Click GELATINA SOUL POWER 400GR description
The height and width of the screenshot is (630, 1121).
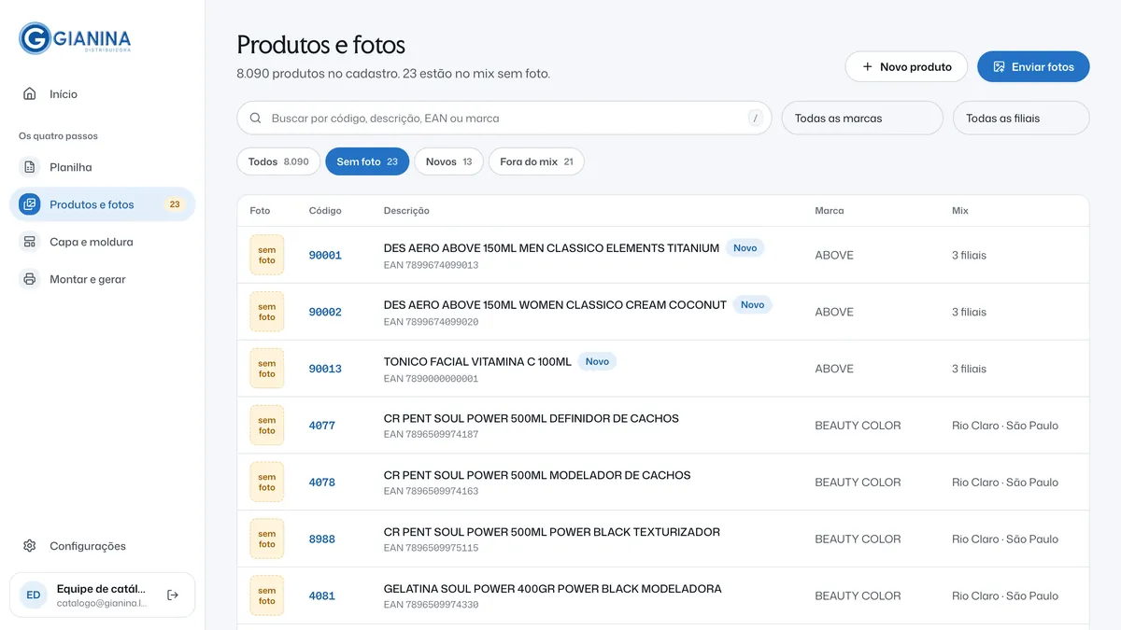tap(553, 589)
